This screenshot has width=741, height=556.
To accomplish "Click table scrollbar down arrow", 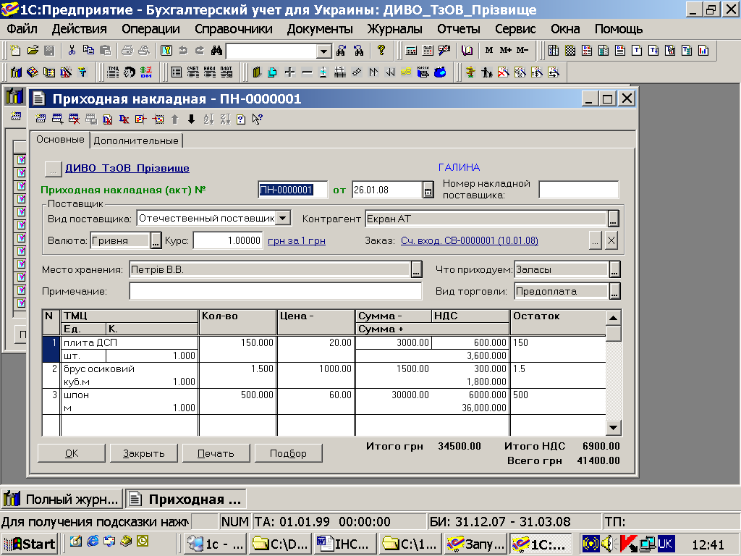I will click(x=613, y=428).
